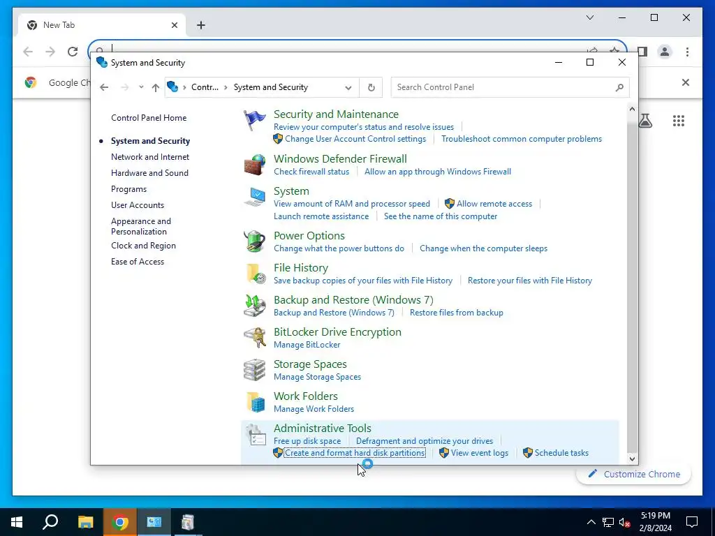The height and width of the screenshot is (536, 715).
Task: Refresh the Control Panel address bar
Action: [371, 87]
